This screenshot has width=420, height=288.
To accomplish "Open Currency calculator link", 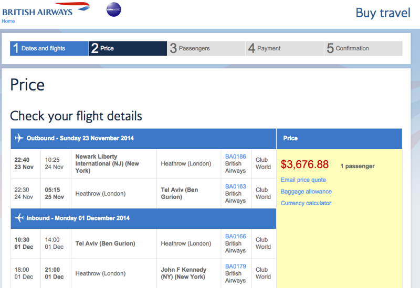I will pos(306,203).
